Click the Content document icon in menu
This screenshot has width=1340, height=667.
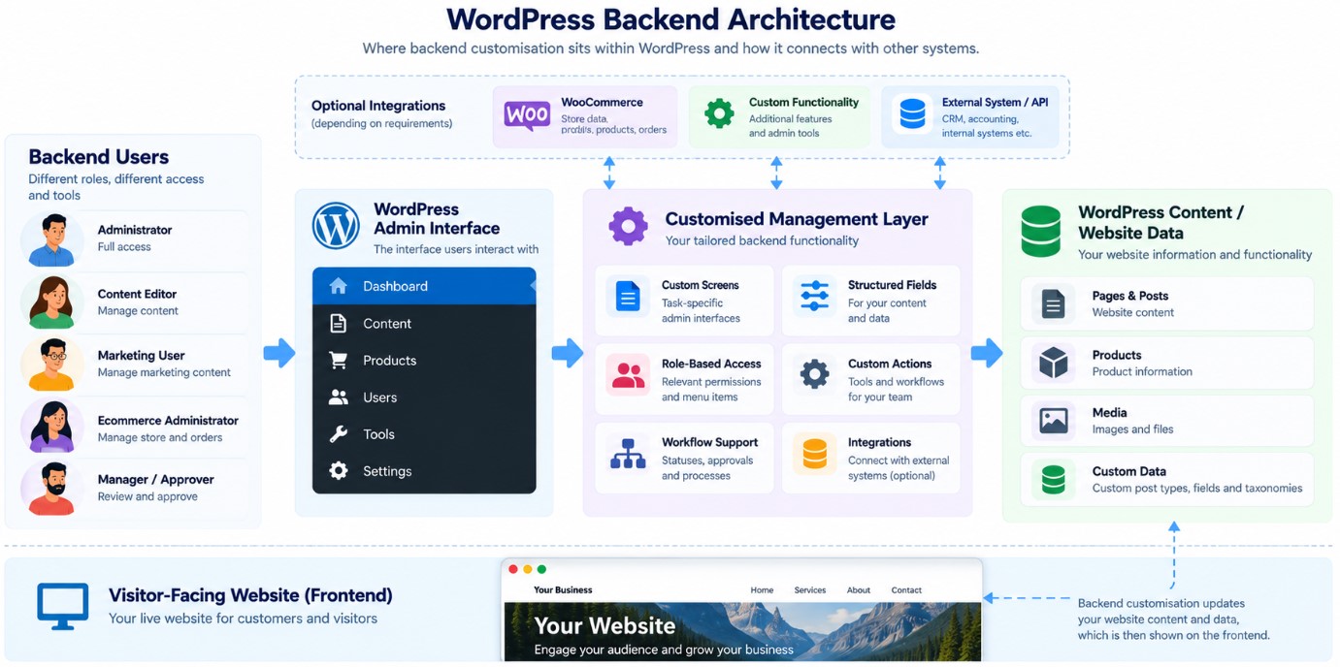338,323
